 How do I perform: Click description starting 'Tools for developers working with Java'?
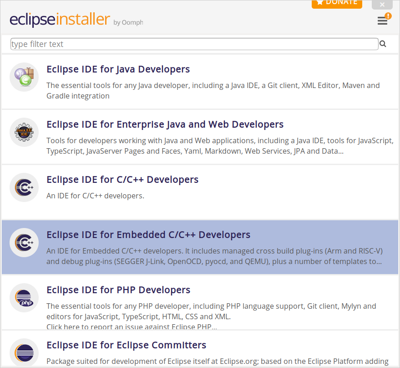[220, 145]
